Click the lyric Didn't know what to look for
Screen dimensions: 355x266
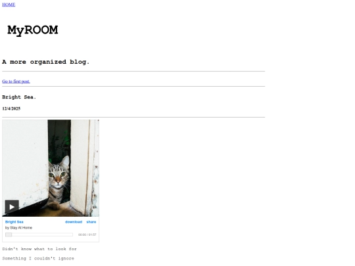[39, 249]
